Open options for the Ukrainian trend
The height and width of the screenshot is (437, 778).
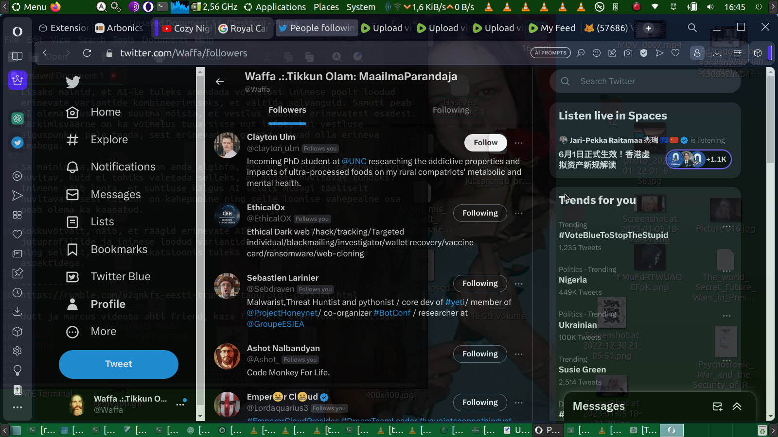pyautogui.click(x=726, y=316)
